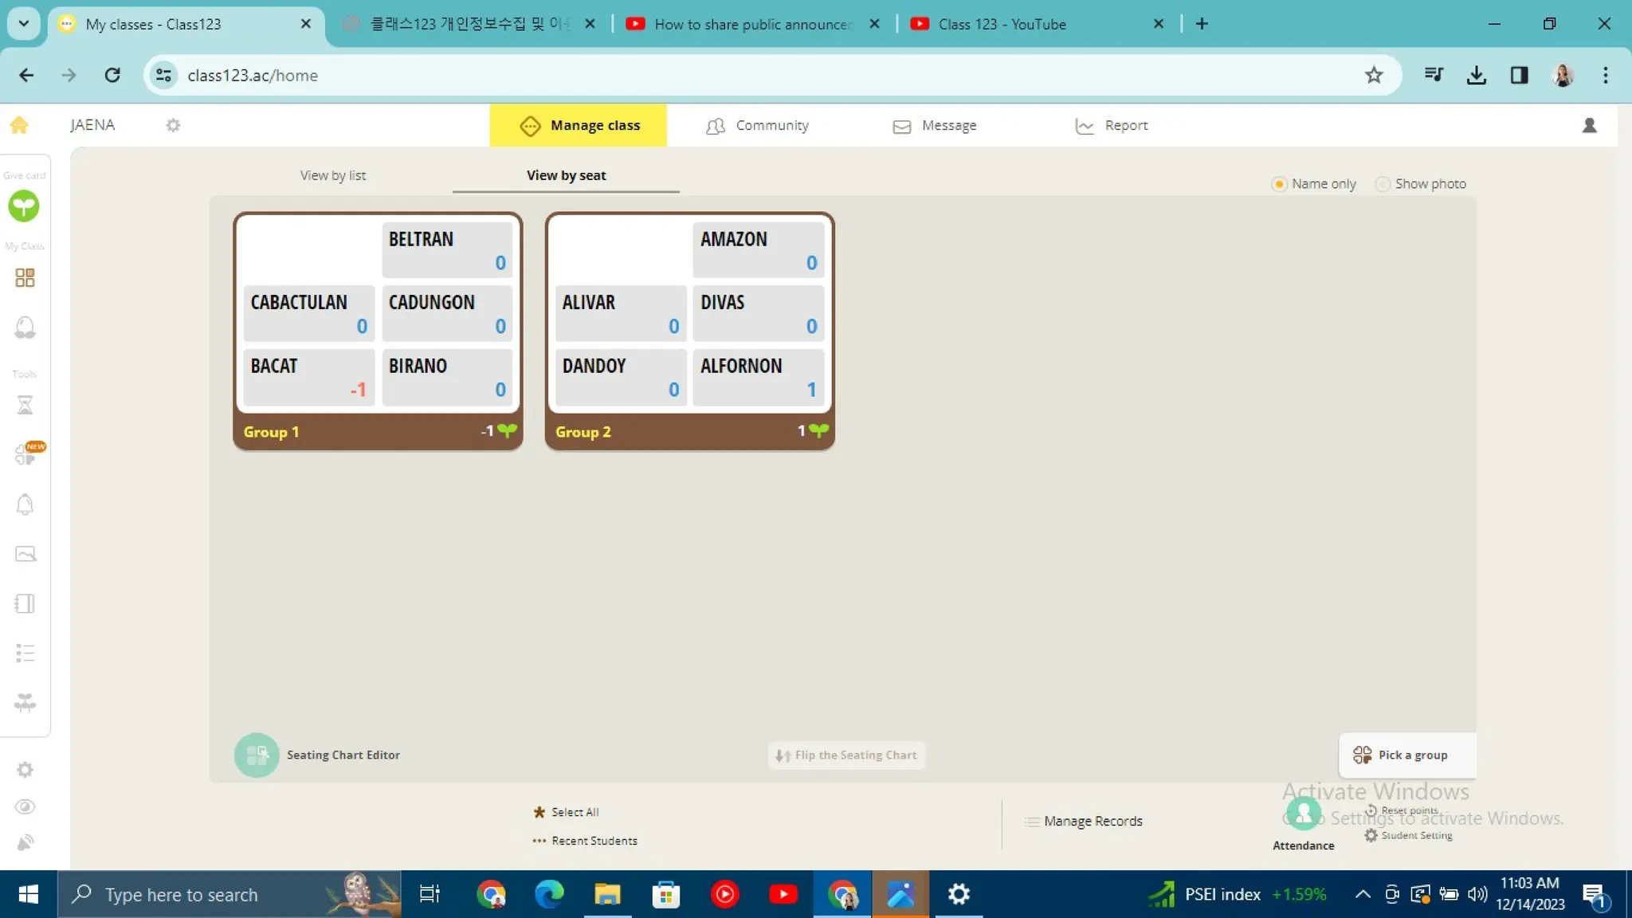Click the green Give card sprout icon
Screen dimensions: 1632x918
click(x=24, y=206)
